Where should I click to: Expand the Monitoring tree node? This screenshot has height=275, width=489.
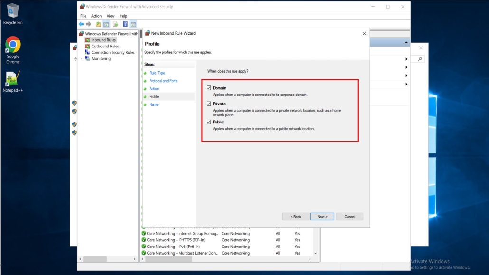[81, 59]
